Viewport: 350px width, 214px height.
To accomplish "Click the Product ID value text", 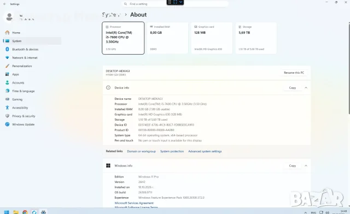I will pos(156,130).
